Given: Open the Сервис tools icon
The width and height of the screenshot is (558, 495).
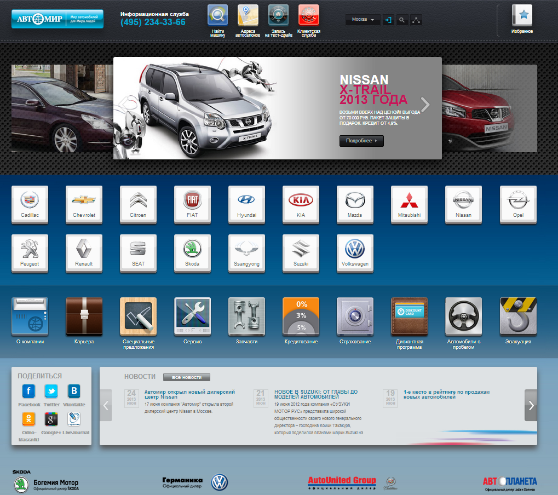Looking at the screenshot, I should 192,316.
